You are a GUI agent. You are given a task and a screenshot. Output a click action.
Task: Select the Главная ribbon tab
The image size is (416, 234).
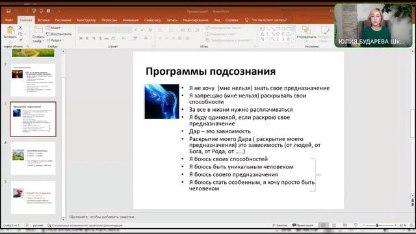[26, 20]
